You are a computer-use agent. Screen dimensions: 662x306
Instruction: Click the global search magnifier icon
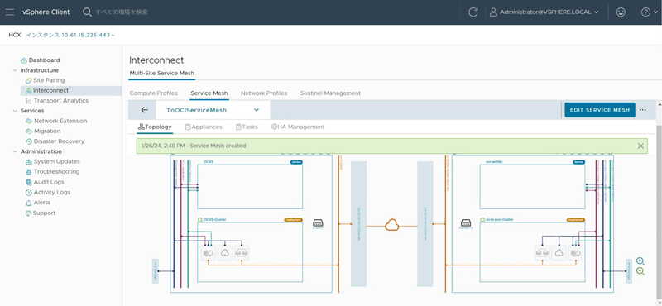(87, 12)
